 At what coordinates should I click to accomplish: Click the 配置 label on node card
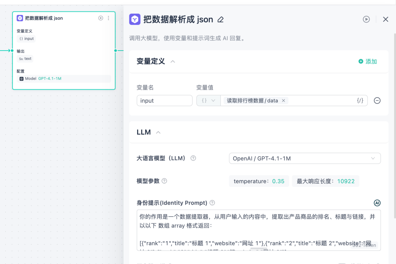pos(21,71)
